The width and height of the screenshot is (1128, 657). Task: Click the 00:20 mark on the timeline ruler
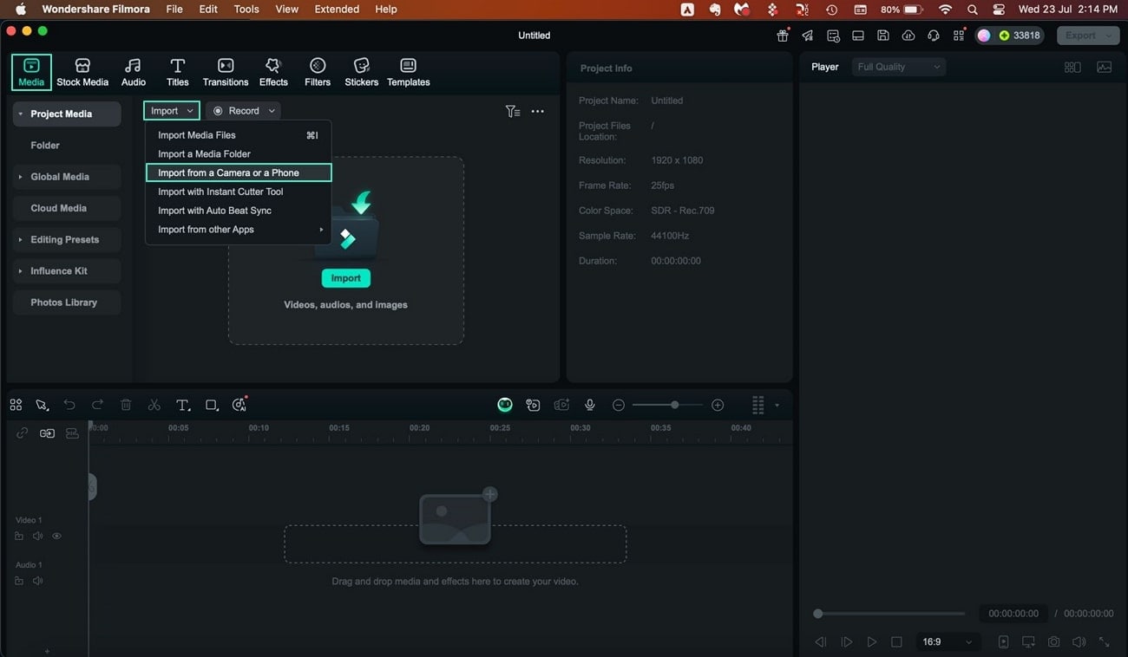click(420, 428)
